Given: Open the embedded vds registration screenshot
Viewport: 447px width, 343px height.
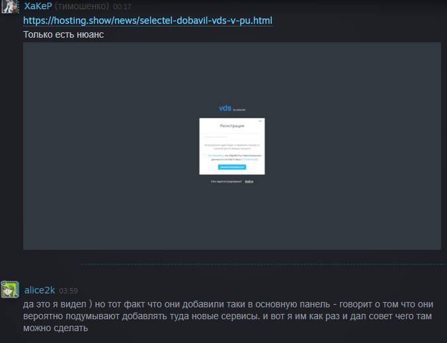Looking at the screenshot, I should [232, 146].
